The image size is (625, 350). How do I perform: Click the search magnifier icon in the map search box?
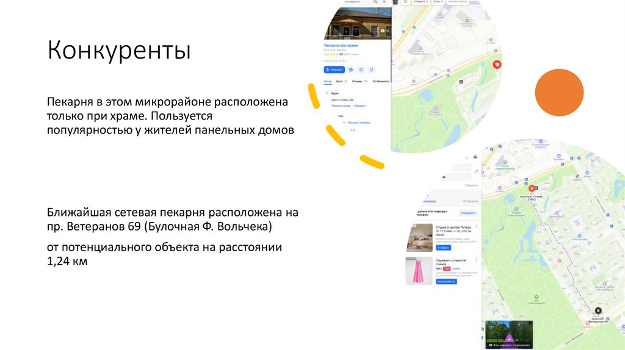point(375,2)
